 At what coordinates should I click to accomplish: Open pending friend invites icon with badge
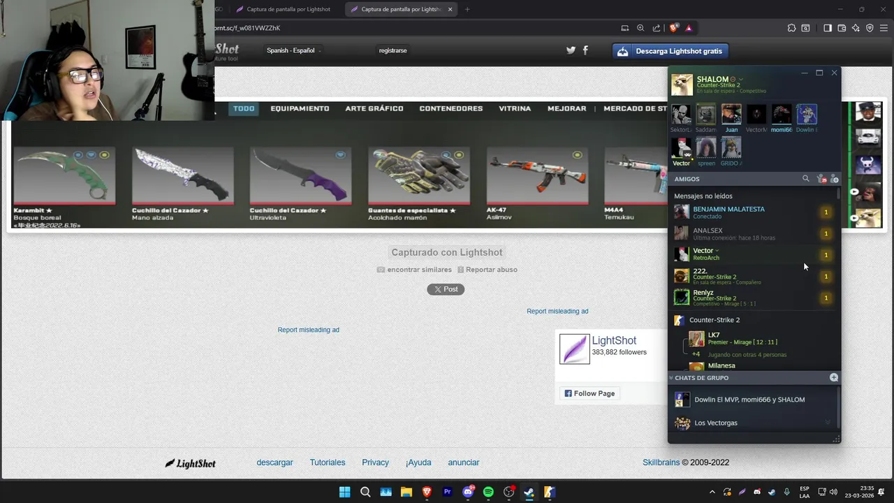point(821,180)
